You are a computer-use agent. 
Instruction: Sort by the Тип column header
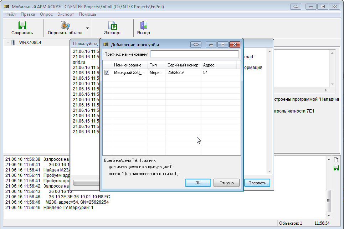[x=156, y=65]
